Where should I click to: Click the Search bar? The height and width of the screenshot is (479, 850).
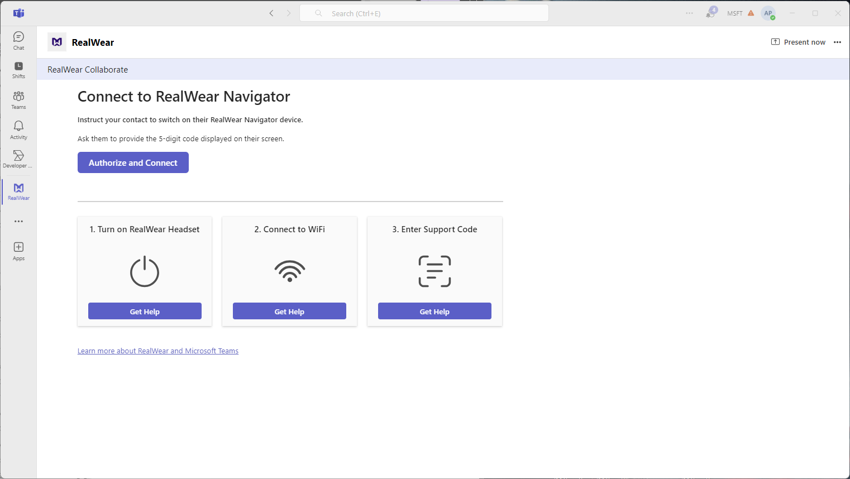click(x=424, y=13)
